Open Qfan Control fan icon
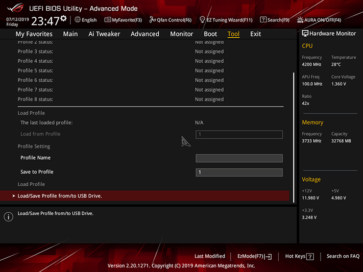 point(152,20)
